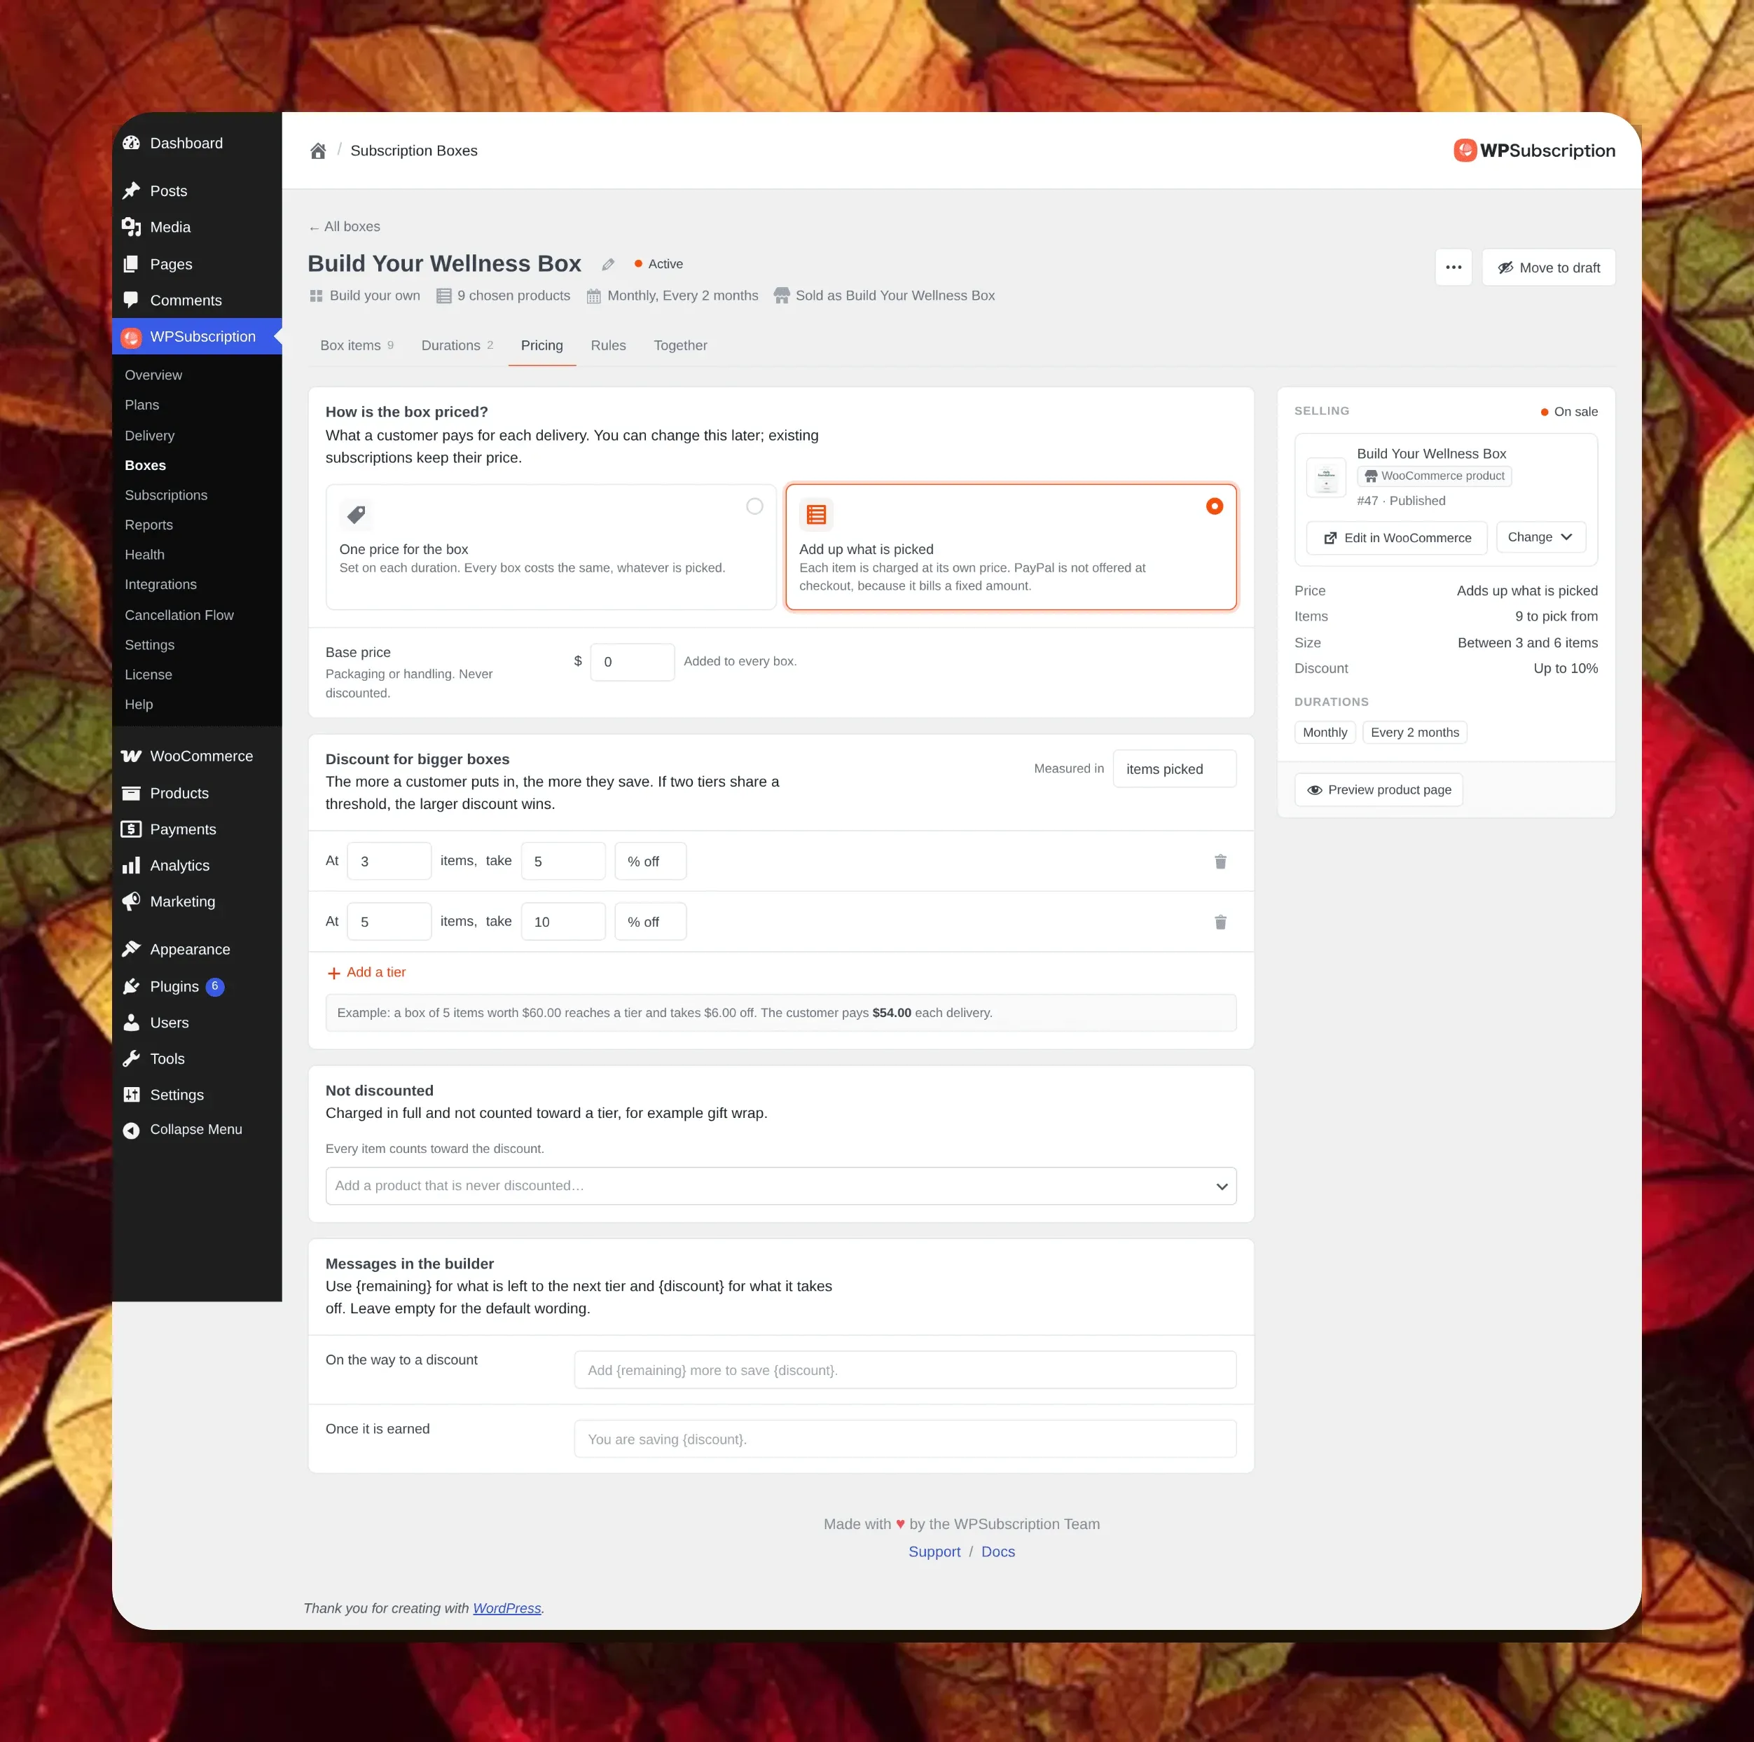Open the Change dropdown in Selling panel
This screenshot has height=1742, width=1754.
(1540, 537)
